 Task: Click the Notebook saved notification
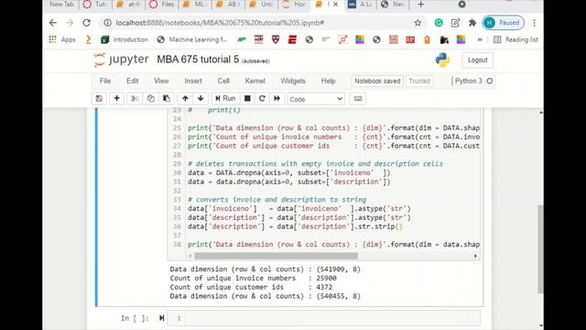click(x=377, y=81)
